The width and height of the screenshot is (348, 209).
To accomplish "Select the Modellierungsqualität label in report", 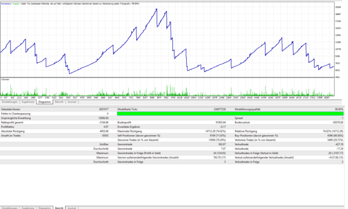I will tap(248, 109).
